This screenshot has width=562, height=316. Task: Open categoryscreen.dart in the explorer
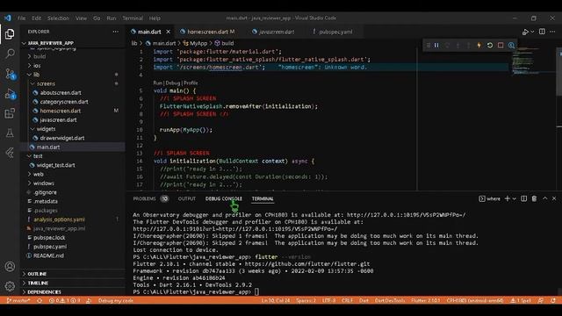click(64, 102)
